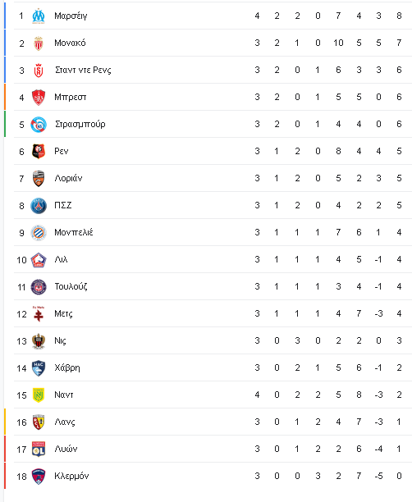Click the Stade de Reims crest icon
Viewport: 412px width, 502px height.
tap(39, 71)
